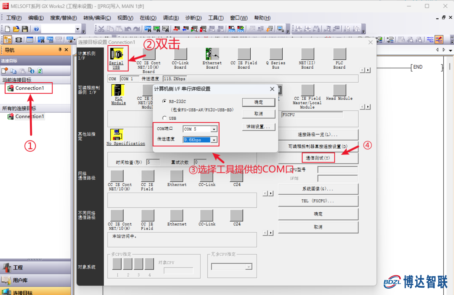Switch to 连接目标 navigation pane

35,291
